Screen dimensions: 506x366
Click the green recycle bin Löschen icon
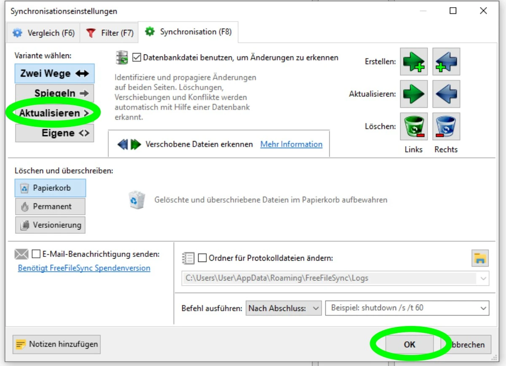(414, 126)
